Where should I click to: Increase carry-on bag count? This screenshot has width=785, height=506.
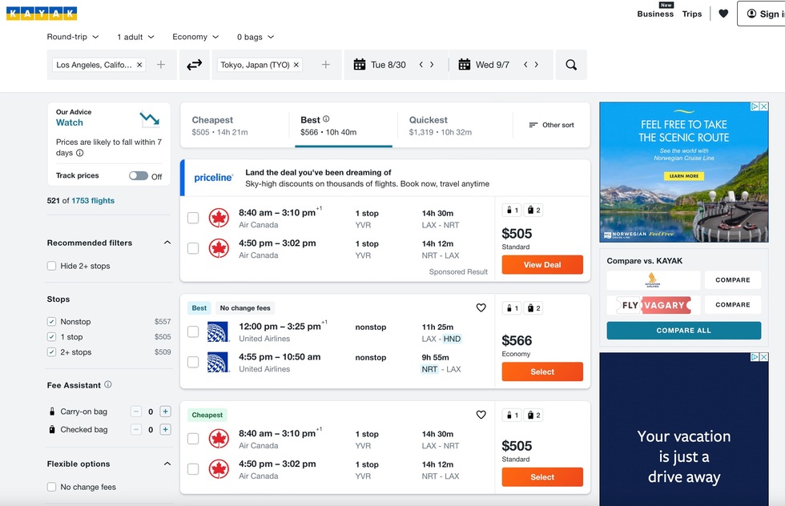pos(165,412)
